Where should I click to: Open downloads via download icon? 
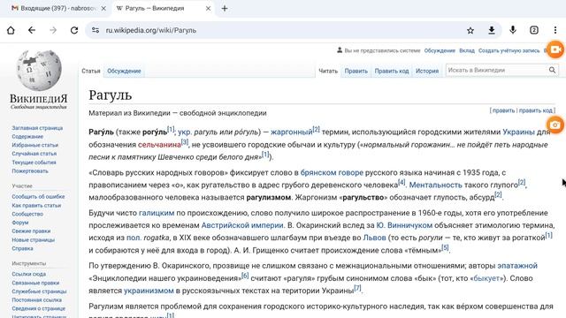pyautogui.click(x=492, y=31)
